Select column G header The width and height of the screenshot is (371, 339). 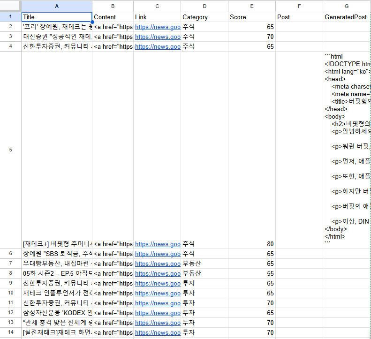click(347, 6)
